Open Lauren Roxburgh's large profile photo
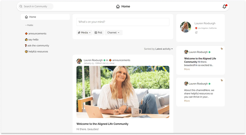 tap(186, 27)
